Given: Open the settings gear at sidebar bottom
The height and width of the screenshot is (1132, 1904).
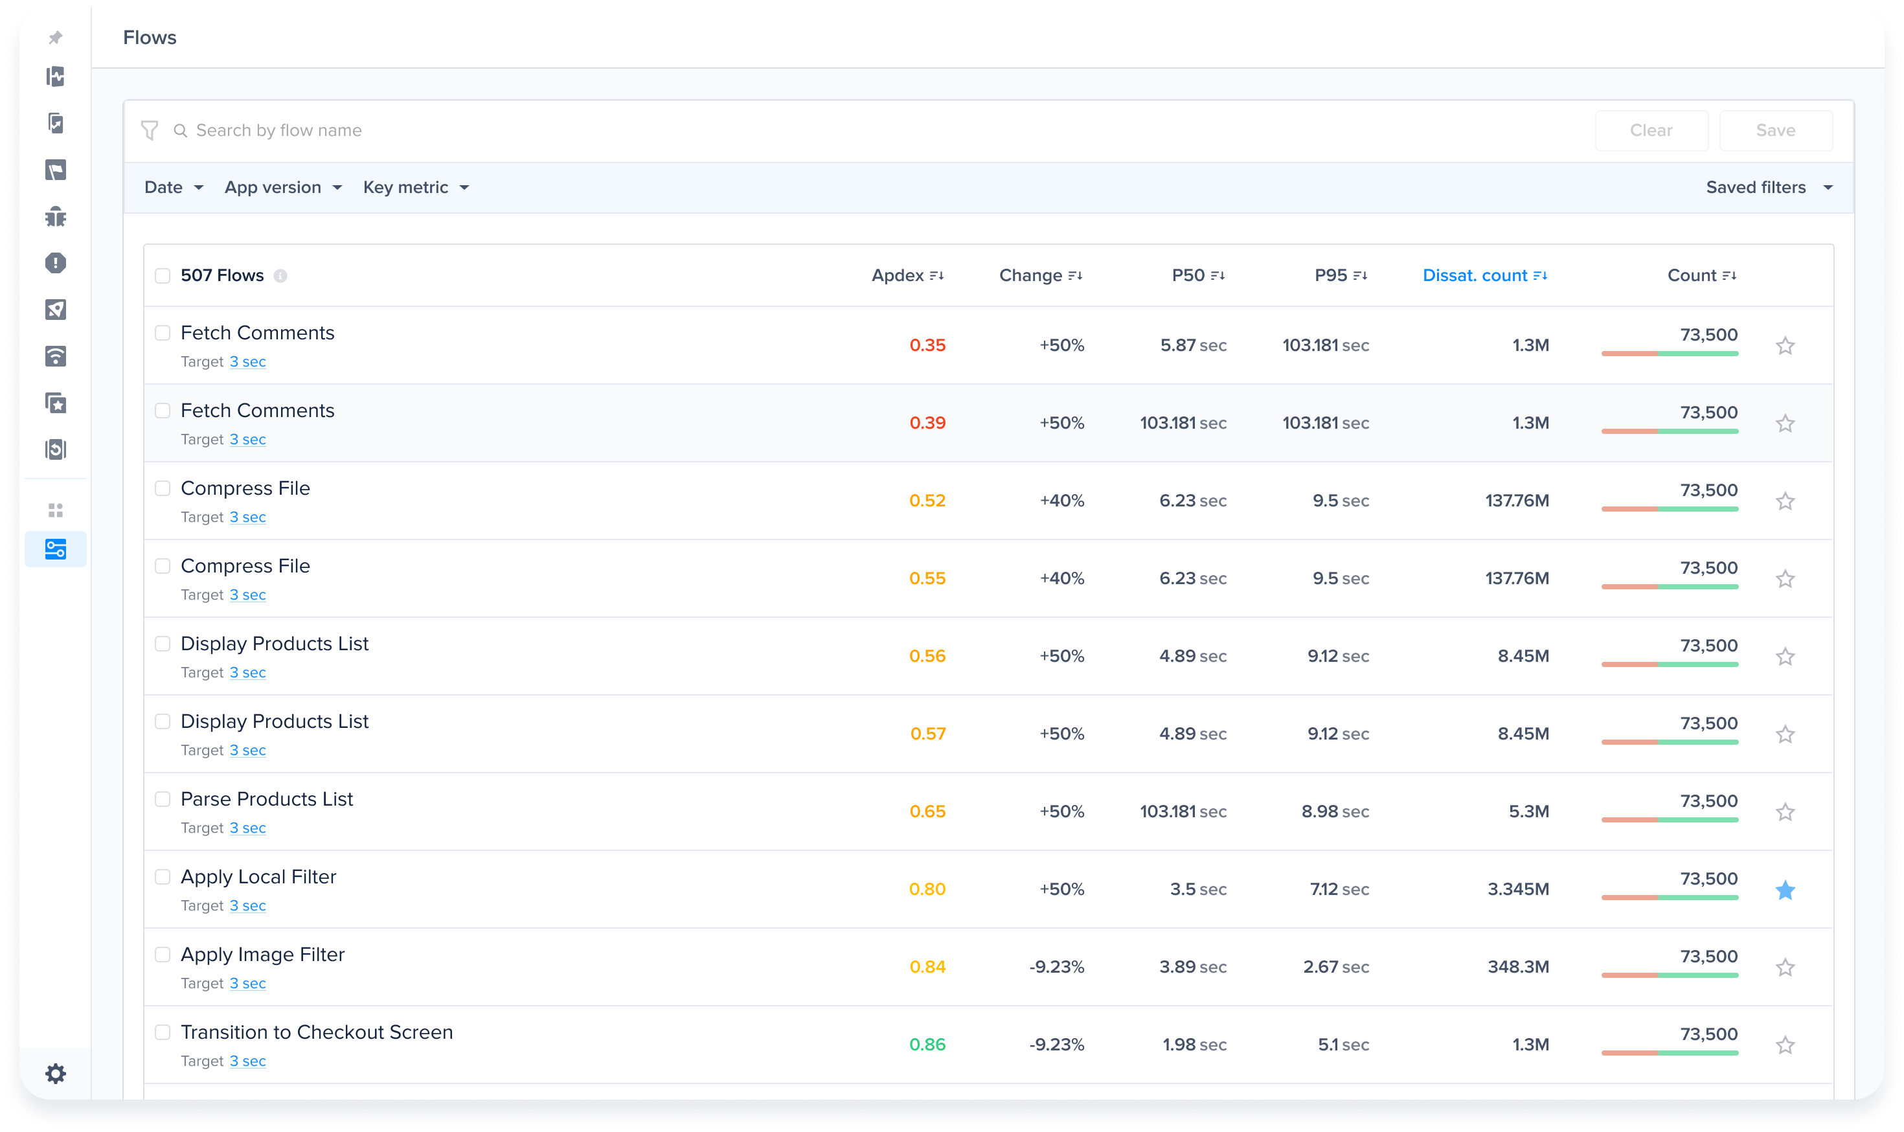Looking at the screenshot, I should click(x=56, y=1073).
